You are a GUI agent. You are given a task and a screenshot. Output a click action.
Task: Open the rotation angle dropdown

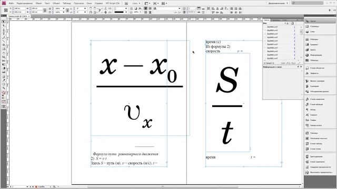[x=85, y=8]
